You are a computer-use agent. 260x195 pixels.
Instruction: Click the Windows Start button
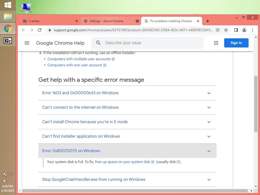[8, 5]
